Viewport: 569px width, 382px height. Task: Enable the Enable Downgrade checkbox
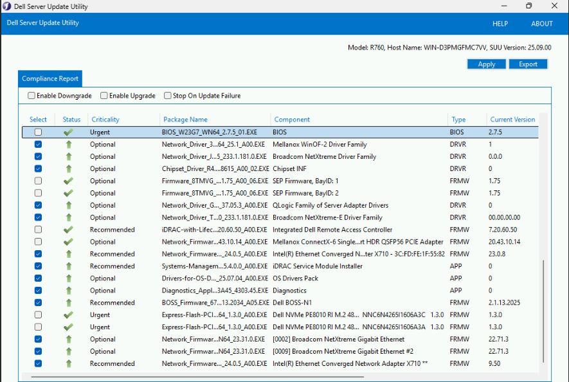(32, 95)
